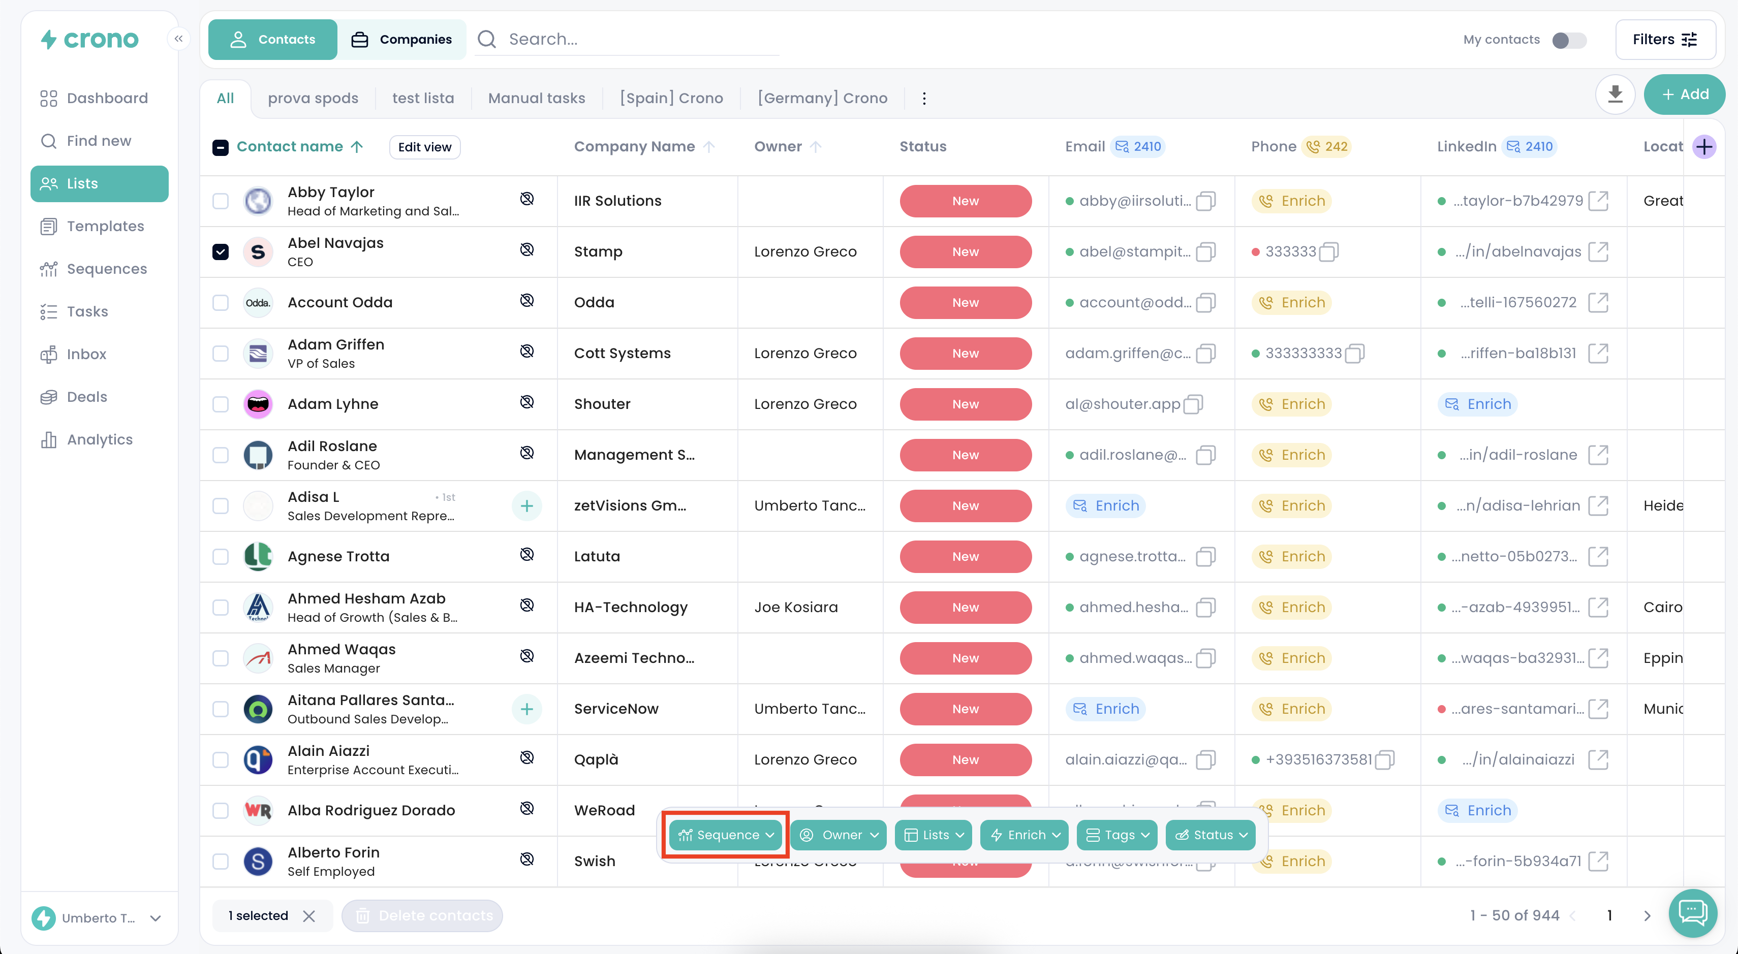Switch to the Companies tab
Image resolution: width=1738 pixels, height=954 pixels.
[x=401, y=39]
